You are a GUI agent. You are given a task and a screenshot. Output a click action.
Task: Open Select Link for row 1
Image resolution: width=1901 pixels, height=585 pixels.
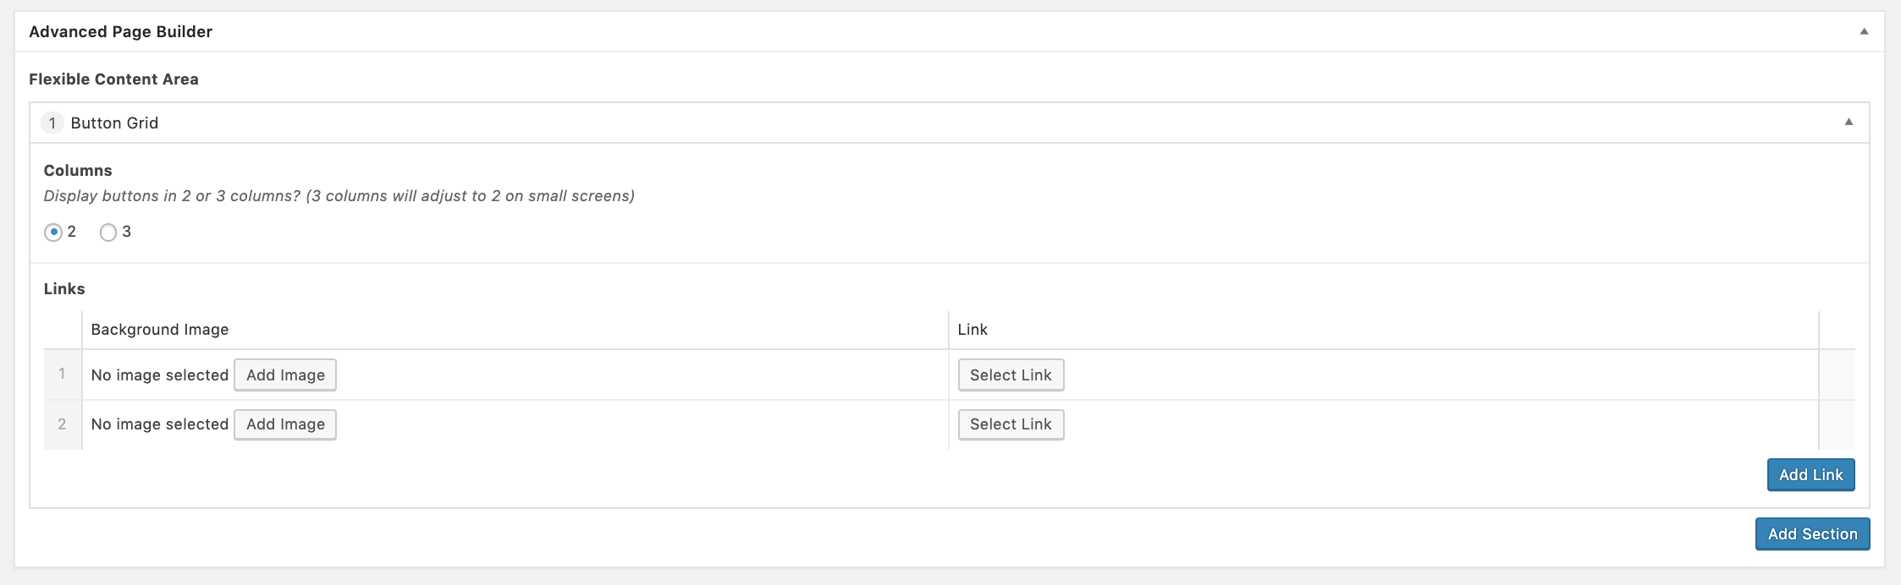tap(1011, 375)
